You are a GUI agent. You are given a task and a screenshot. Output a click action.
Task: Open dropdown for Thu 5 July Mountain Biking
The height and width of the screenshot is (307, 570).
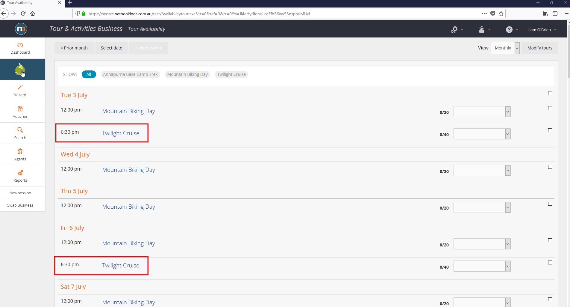pyautogui.click(x=482, y=207)
